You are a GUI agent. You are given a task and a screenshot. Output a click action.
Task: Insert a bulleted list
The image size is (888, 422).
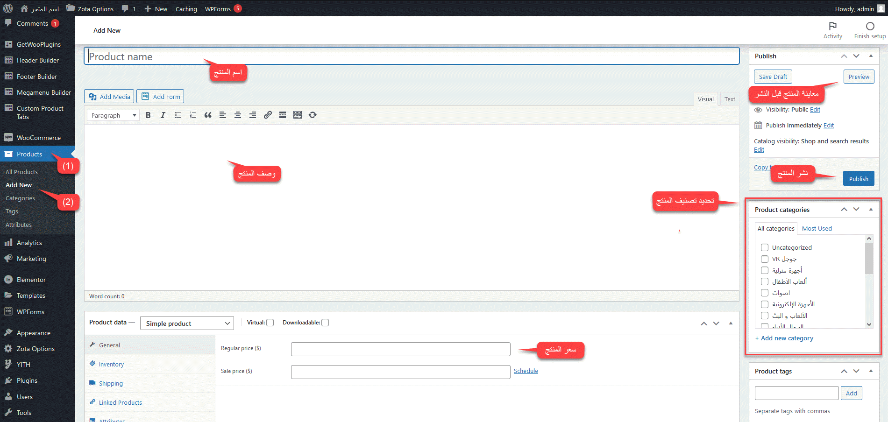point(178,115)
